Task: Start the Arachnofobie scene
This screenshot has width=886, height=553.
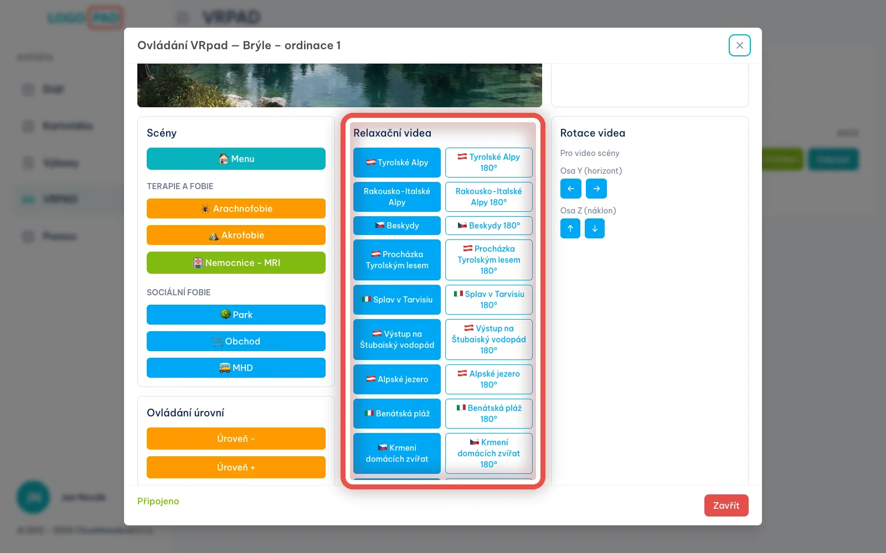Action: (236, 208)
